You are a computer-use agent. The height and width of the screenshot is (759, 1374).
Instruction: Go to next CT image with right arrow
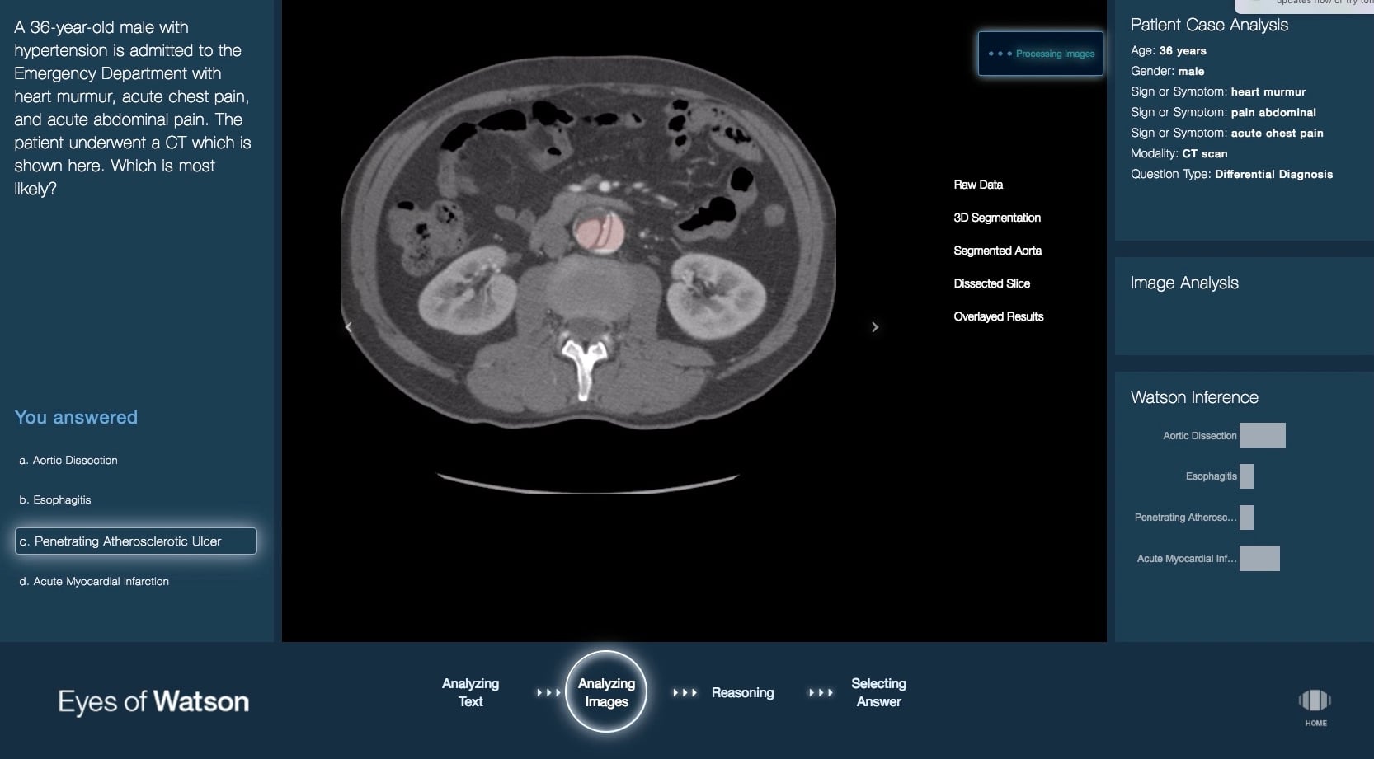coord(875,327)
